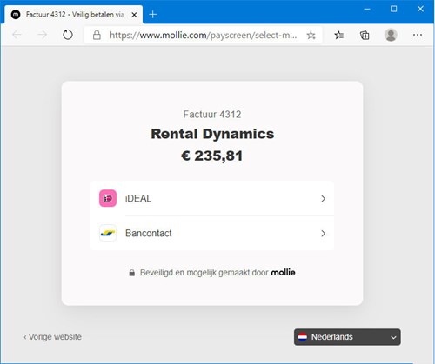Close the Factuur 4312 tab
435x364 pixels.
click(134, 15)
